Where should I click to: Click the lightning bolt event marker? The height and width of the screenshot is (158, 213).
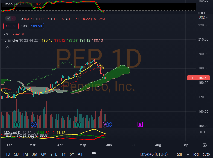[x=105, y=124]
